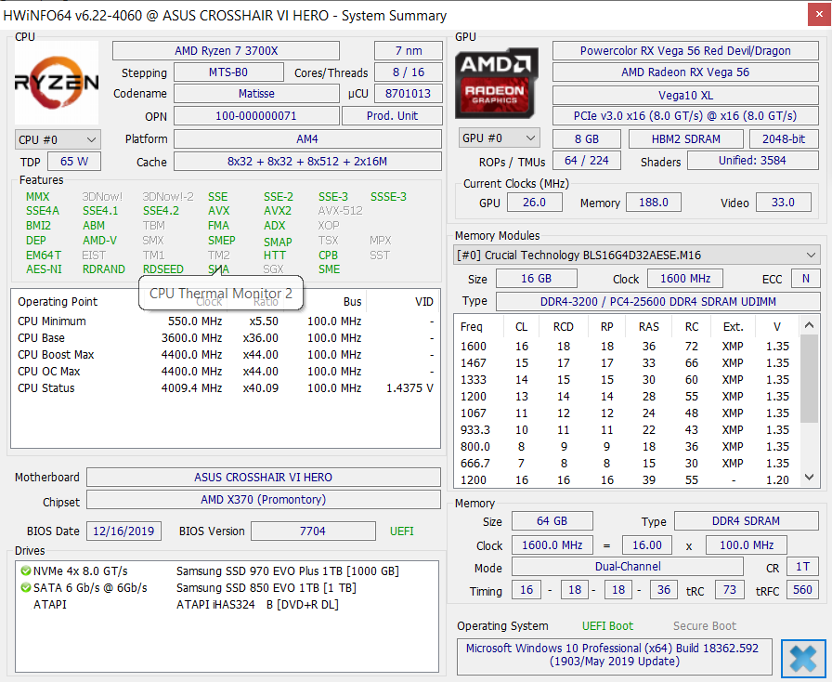Click the AMD-V feature label
The width and height of the screenshot is (832, 682).
click(99, 241)
